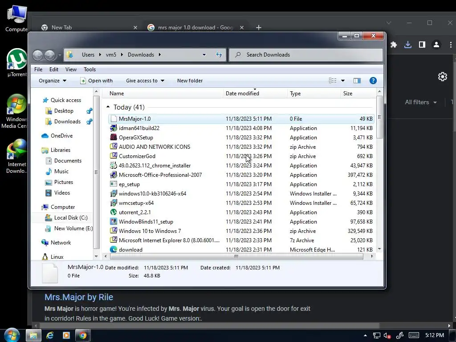Expand the arrow after vm5 in path
The image size is (456, 342).
[x=122, y=55]
